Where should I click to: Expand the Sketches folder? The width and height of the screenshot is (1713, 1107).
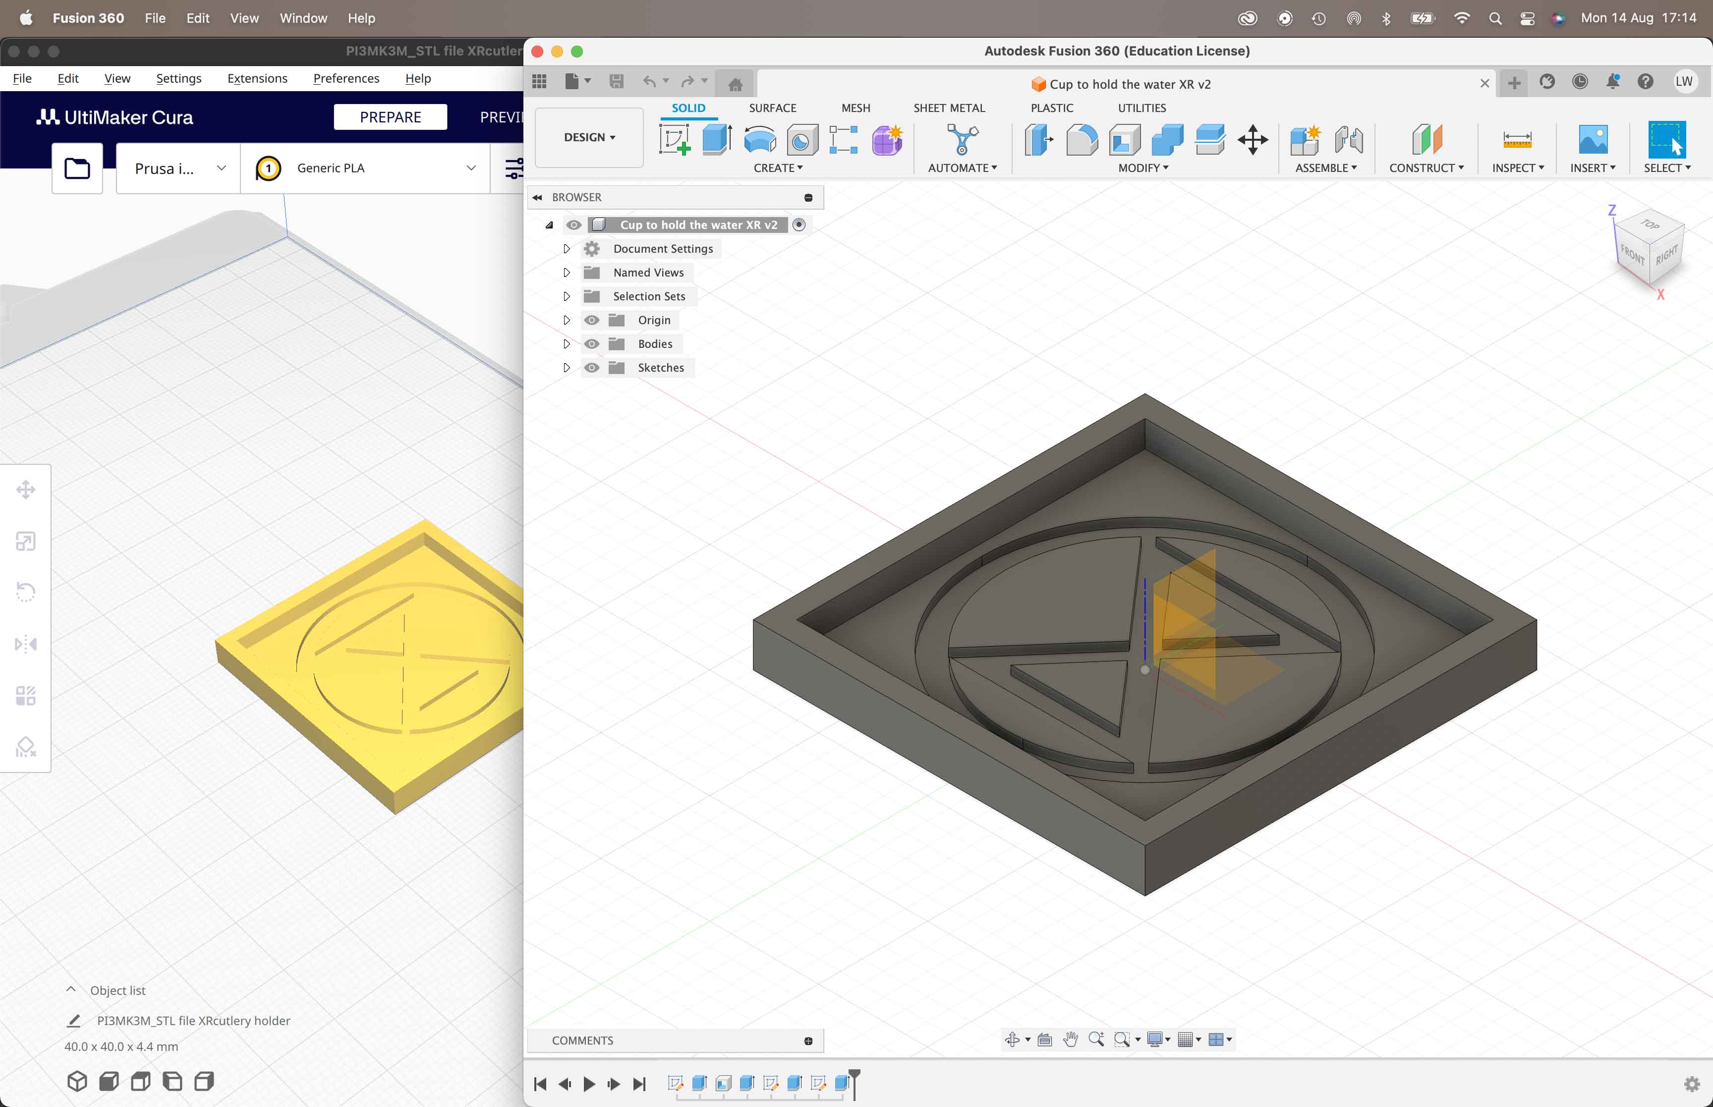(567, 367)
